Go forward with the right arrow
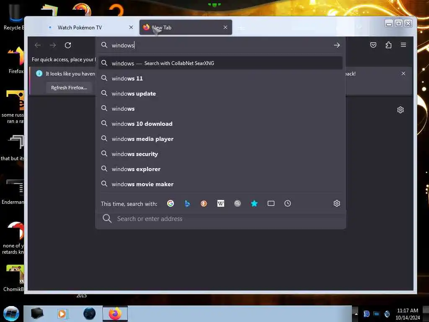This screenshot has width=429, height=322. point(53,45)
